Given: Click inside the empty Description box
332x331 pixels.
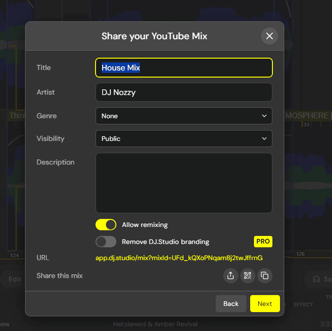Looking at the screenshot, I should 184,183.
